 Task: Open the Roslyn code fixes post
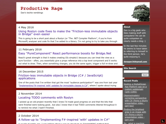click(x=68, y=33)
